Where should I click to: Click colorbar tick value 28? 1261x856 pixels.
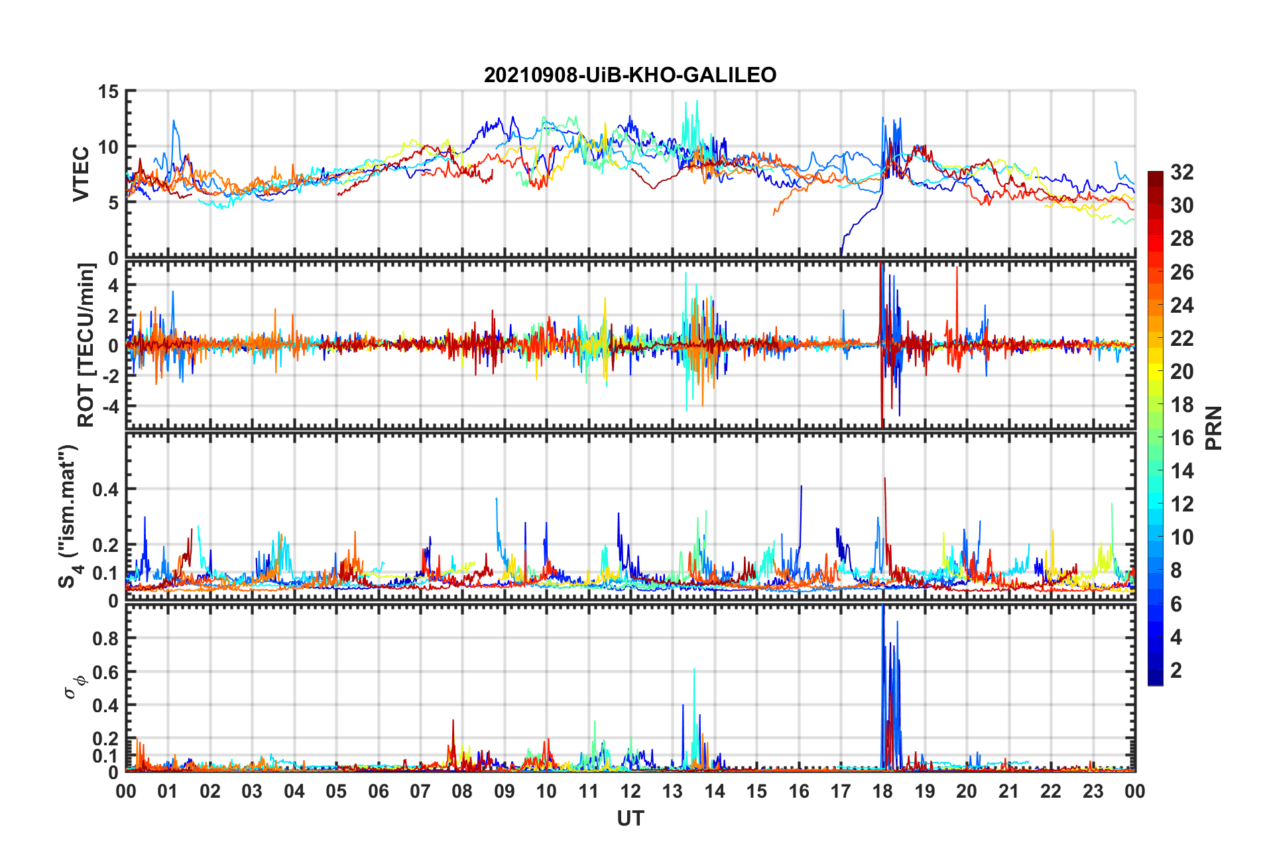[1181, 239]
